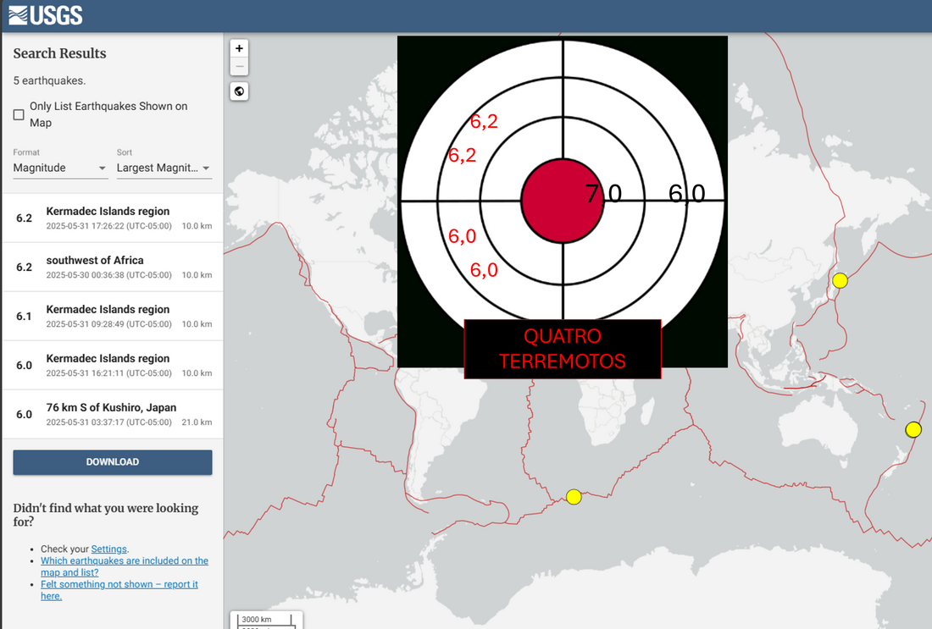Open 'Which earthquakes are included' link

tap(125, 566)
